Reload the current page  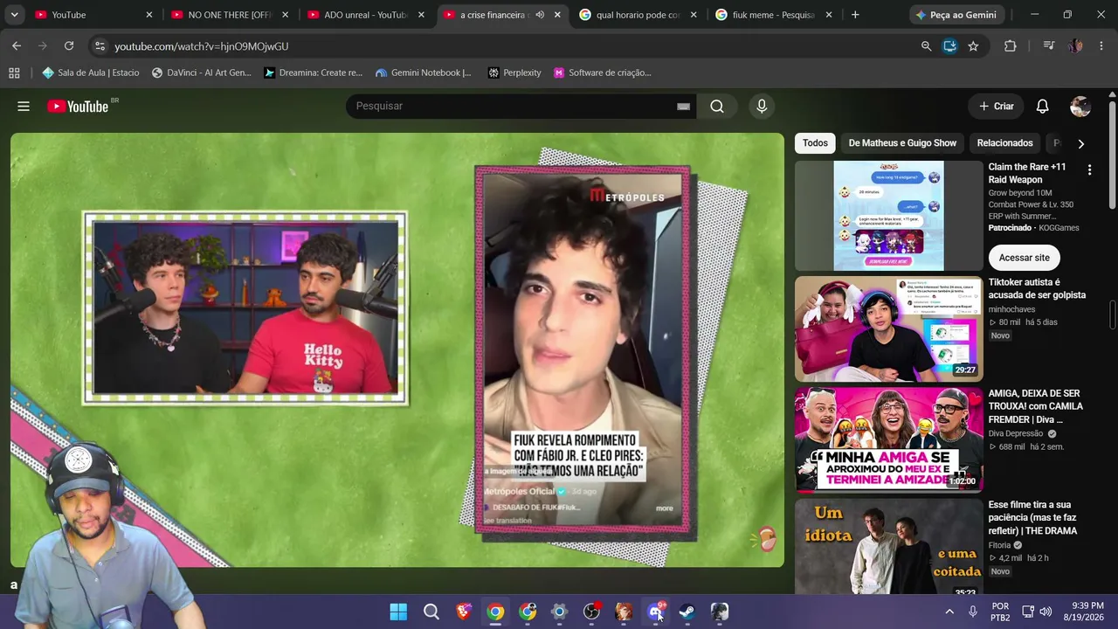[x=69, y=46]
